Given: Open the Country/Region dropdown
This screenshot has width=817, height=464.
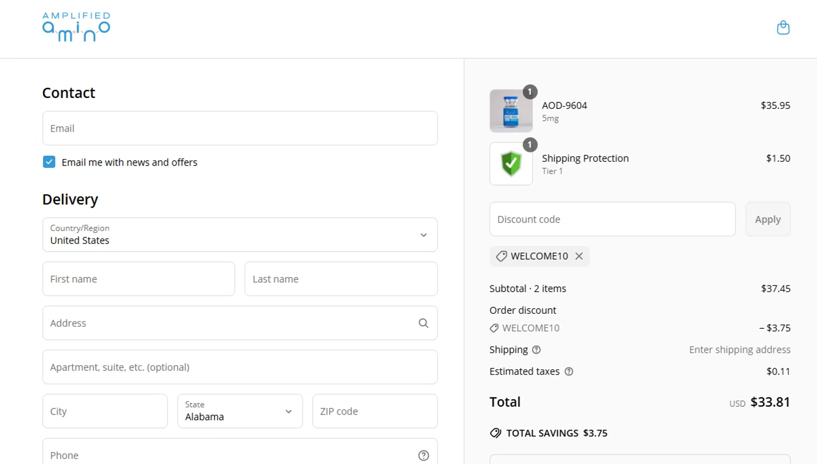Looking at the screenshot, I should [240, 235].
